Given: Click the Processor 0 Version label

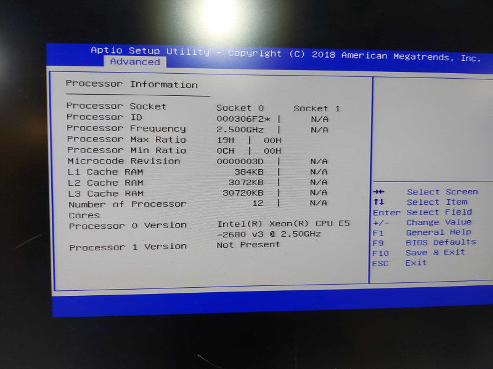Looking at the screenshot, I should click(x=128, y=226).
